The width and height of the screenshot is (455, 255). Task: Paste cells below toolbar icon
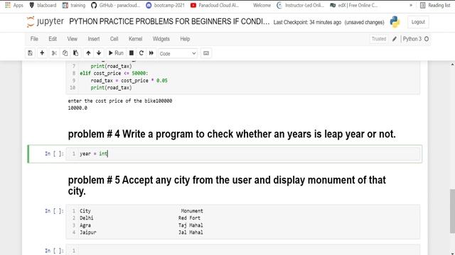[76, 53]
